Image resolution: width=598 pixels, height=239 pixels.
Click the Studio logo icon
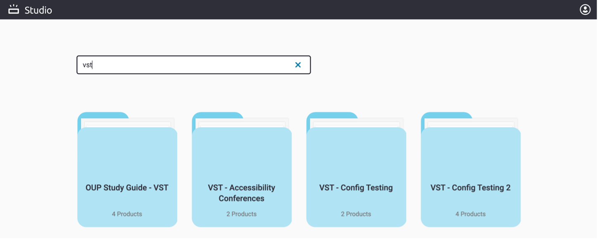pos(14,9)
